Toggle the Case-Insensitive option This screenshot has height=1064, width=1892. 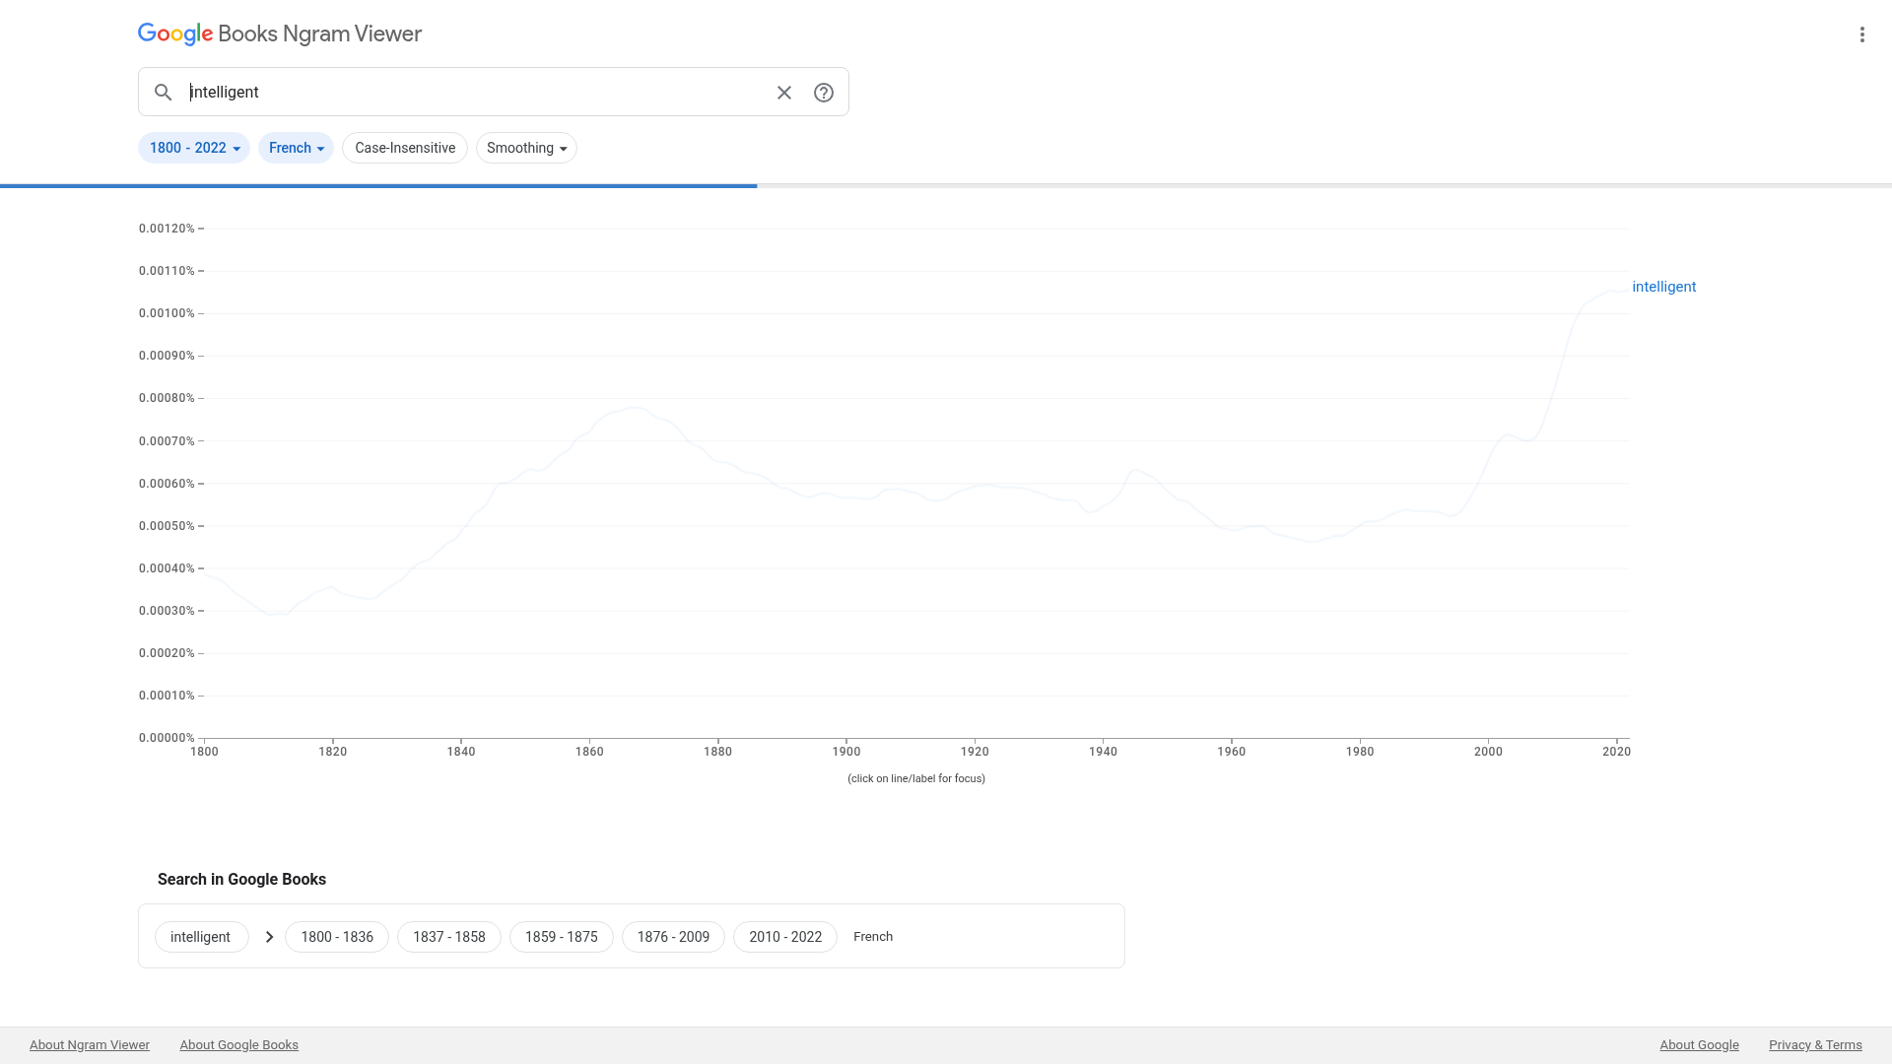pyautogui.click(x=405, y=148)
